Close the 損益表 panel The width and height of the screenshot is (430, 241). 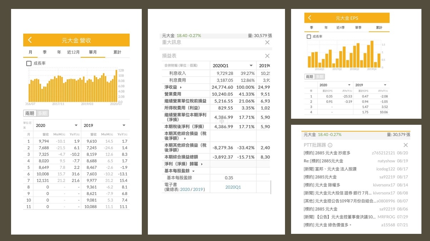click(x=267, y=56)
